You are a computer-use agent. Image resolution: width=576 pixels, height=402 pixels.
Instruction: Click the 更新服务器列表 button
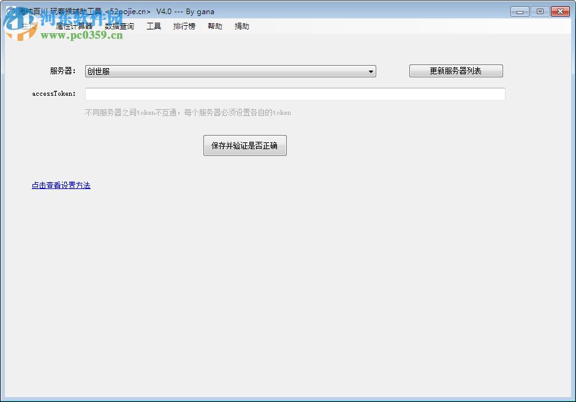click(456, 71)
